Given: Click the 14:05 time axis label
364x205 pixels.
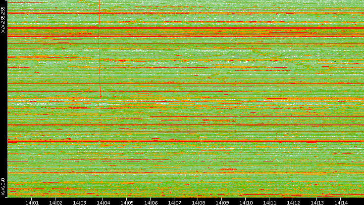Looking at the screenshot, I should click(x=127, y=203).
